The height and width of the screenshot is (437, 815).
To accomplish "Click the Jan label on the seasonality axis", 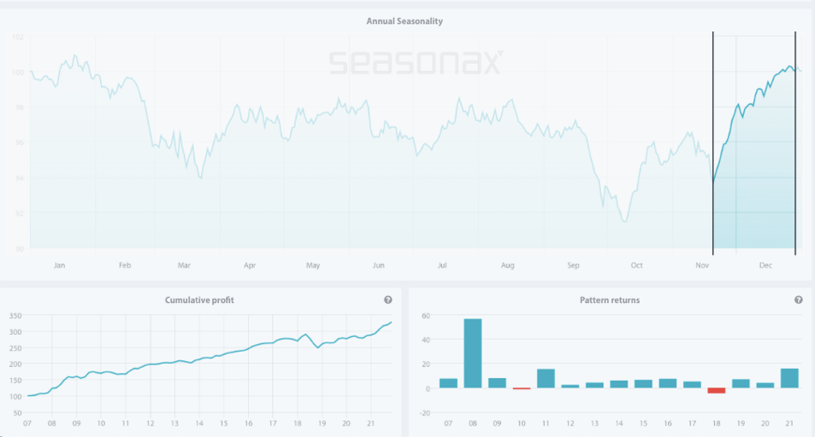I will point(59,265).
